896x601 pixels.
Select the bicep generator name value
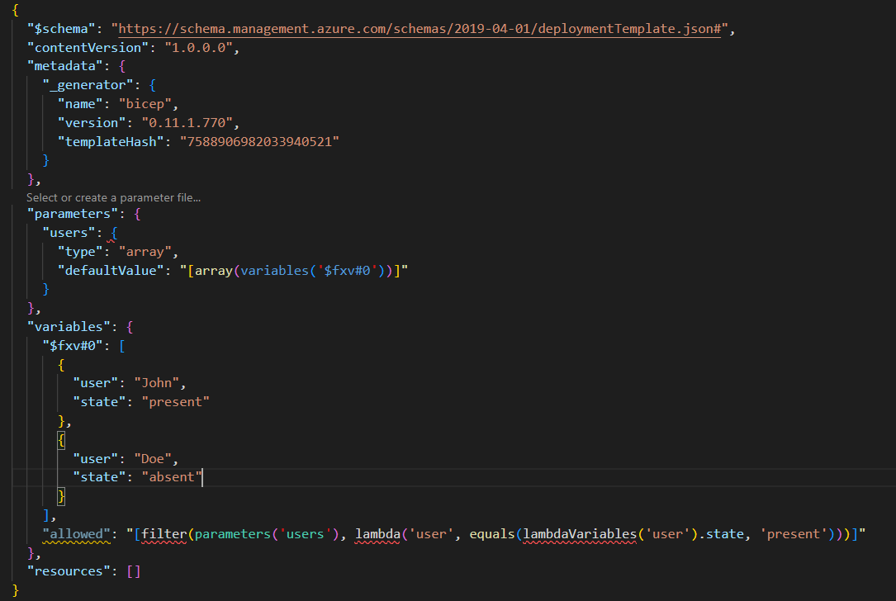point(145,103)
